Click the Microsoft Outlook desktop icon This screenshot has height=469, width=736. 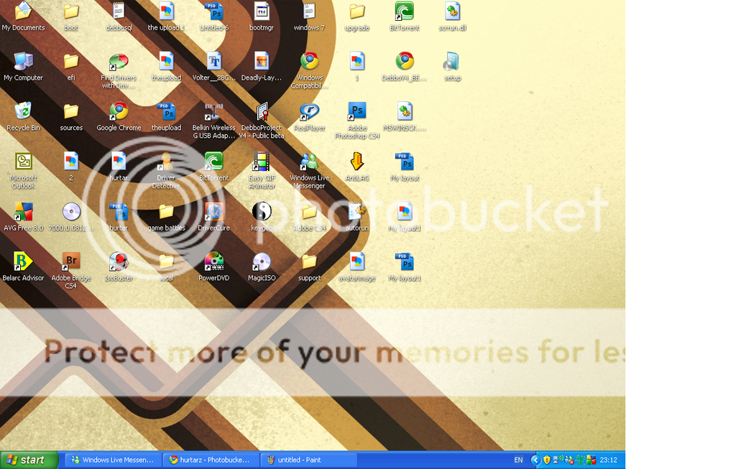click(23, 163)
